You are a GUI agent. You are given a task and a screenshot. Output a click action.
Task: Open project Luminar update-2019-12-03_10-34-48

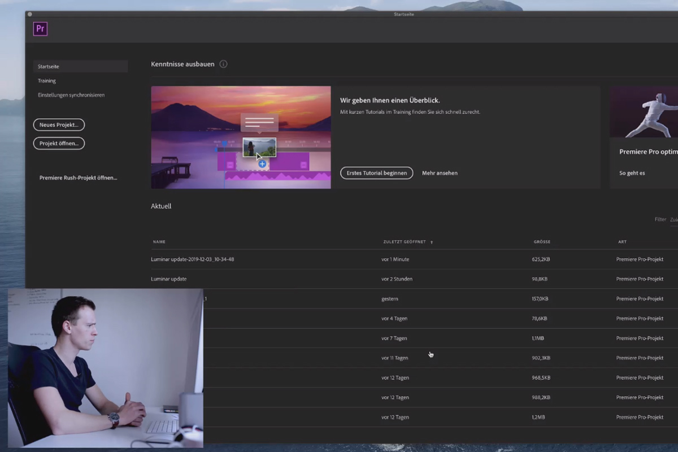click(x=193, y=259)
